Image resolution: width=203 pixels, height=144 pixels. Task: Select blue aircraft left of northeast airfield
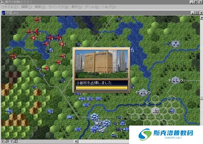pyautogui.click(x=168, y=44)
